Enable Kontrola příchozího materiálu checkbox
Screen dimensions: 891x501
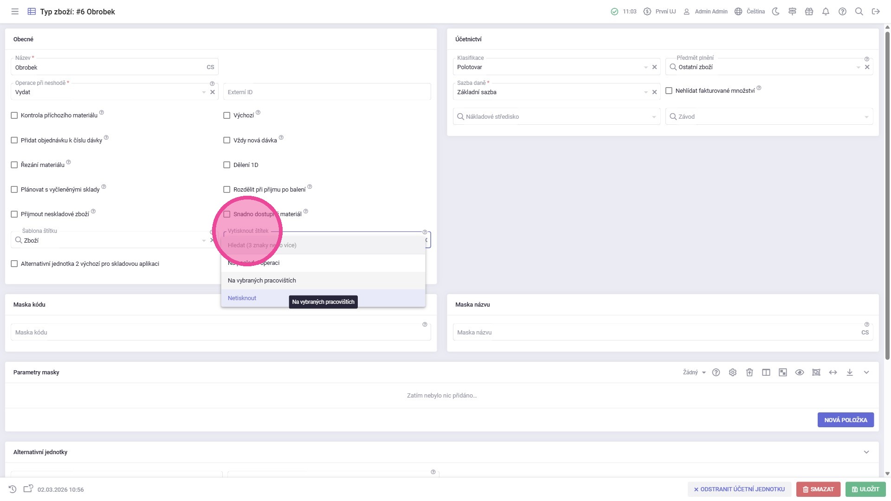pos(14,116)
